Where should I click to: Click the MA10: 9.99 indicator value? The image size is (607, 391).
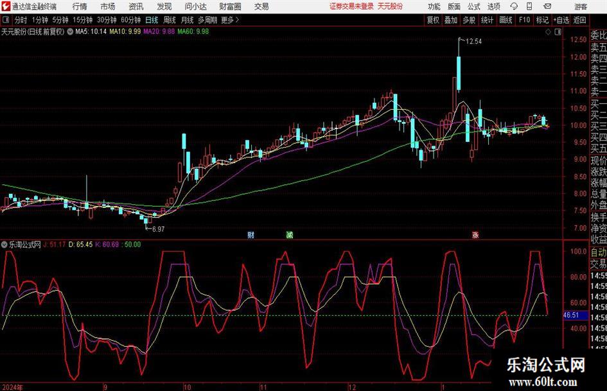coord(125,31)
